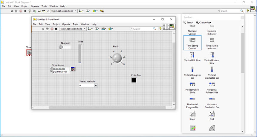Toggle Pause in Front Panel toolbar
Viewport: 257px width, 137px height.
[56, 29]
